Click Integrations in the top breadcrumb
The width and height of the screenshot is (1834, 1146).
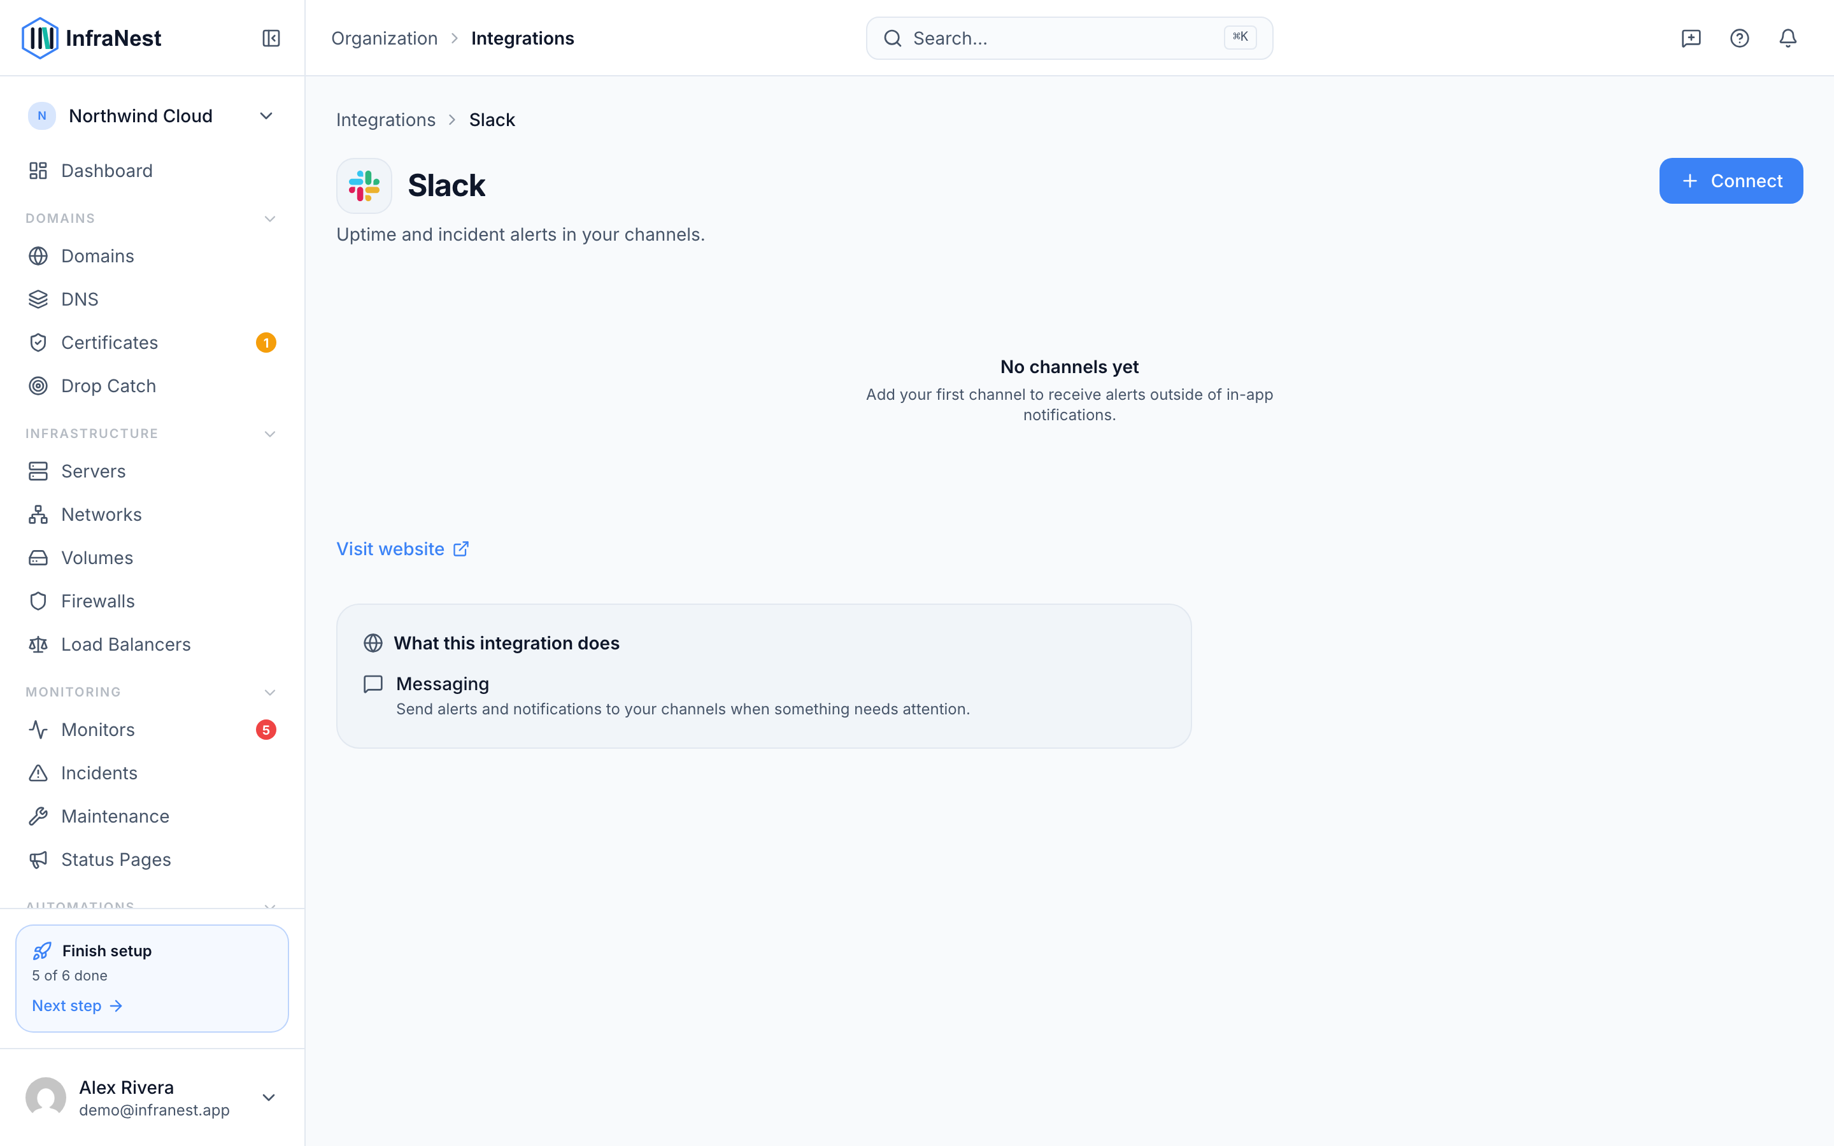click(522, 38)
